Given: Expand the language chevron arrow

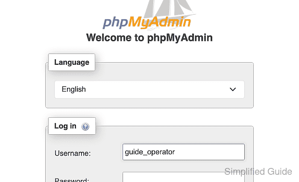Looking at the screenshot, I should [x=233, y=89].
